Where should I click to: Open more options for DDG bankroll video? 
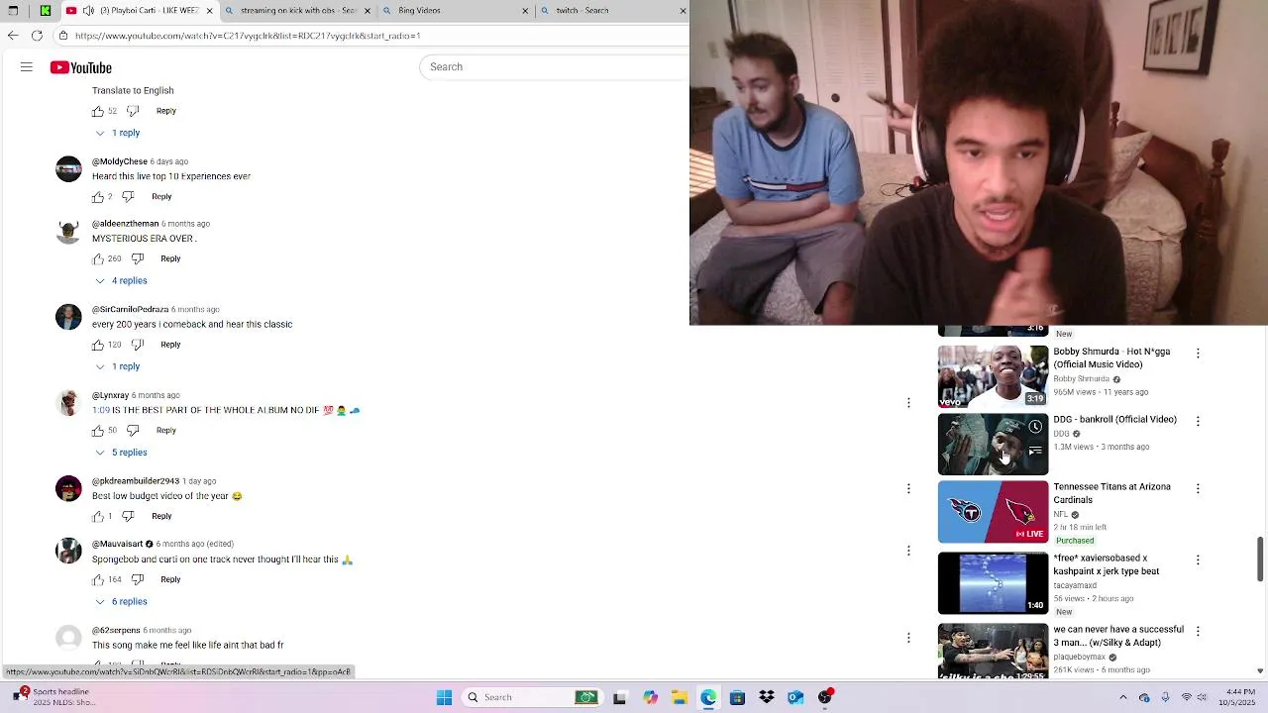coord(1198,421)
